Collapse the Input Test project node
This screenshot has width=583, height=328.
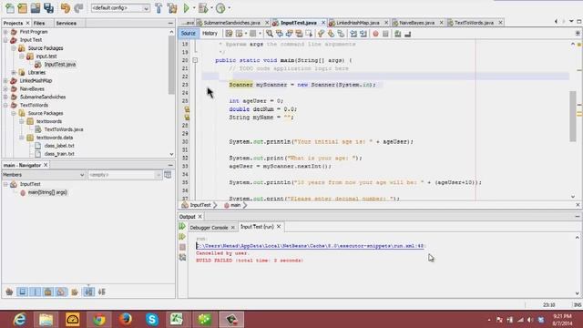pyautogui.click(x=5, y=40)
